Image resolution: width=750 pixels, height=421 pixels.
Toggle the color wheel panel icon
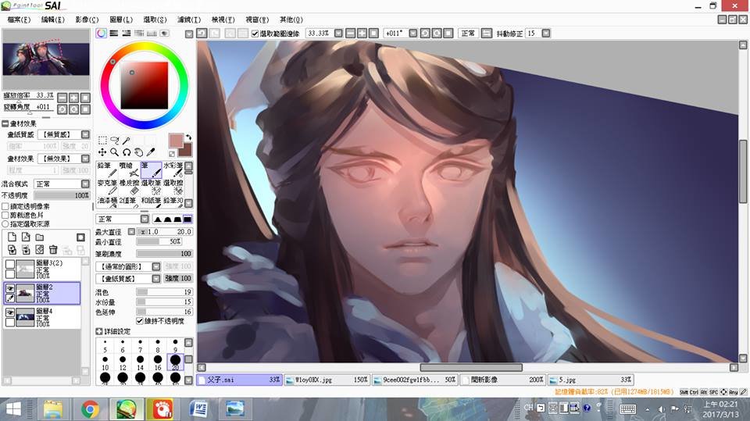click(101, 33)
